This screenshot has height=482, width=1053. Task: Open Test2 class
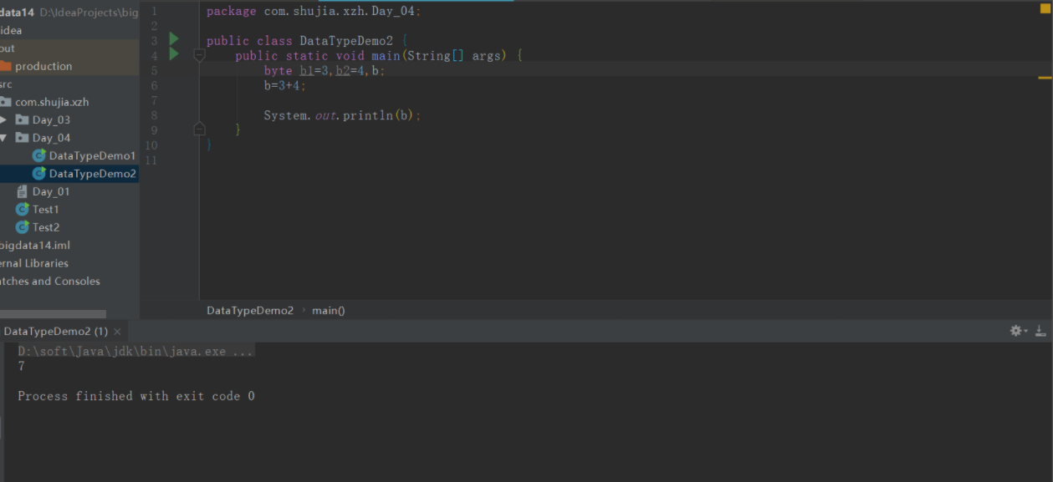click(46, 227)
